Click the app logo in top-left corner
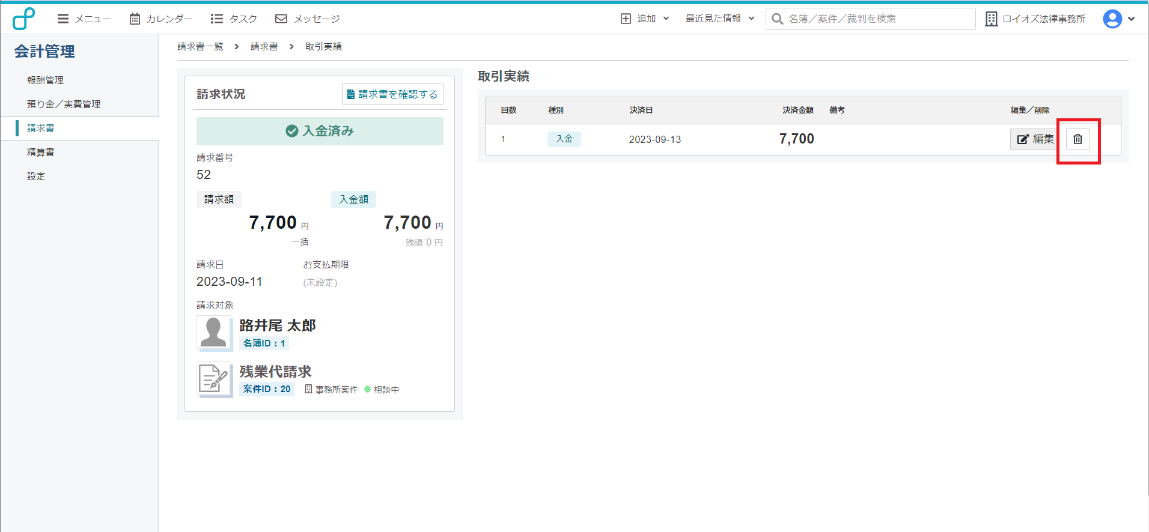 pos(23,19)
